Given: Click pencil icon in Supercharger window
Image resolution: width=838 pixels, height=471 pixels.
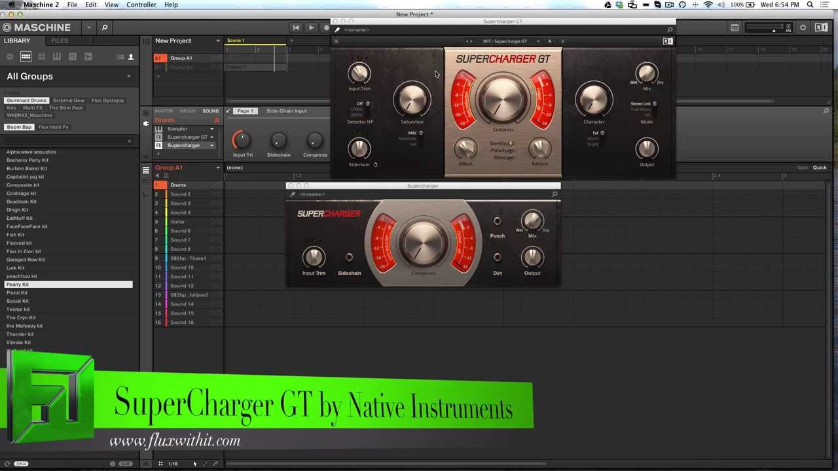Looking at the screenshot, I should coord(293,194).
